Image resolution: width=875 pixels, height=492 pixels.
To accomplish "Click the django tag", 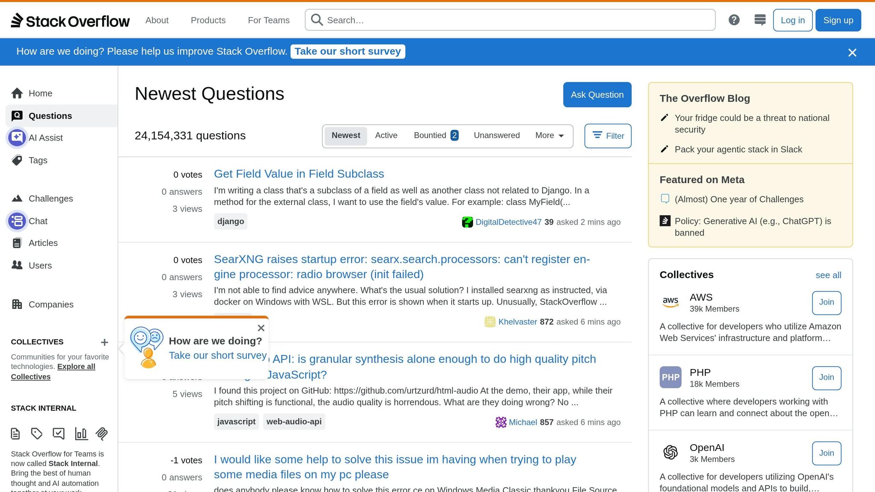I will [231, 221].
